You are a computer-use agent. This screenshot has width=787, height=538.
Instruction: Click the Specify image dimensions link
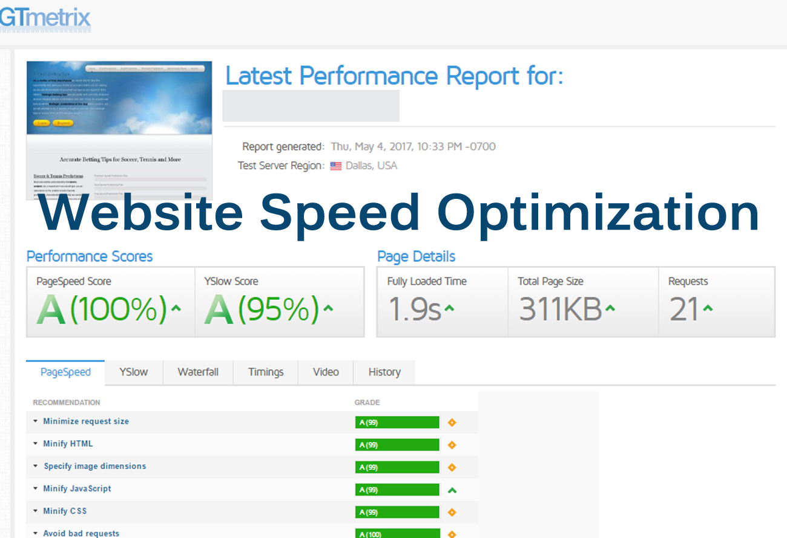(x=95, y=466)
